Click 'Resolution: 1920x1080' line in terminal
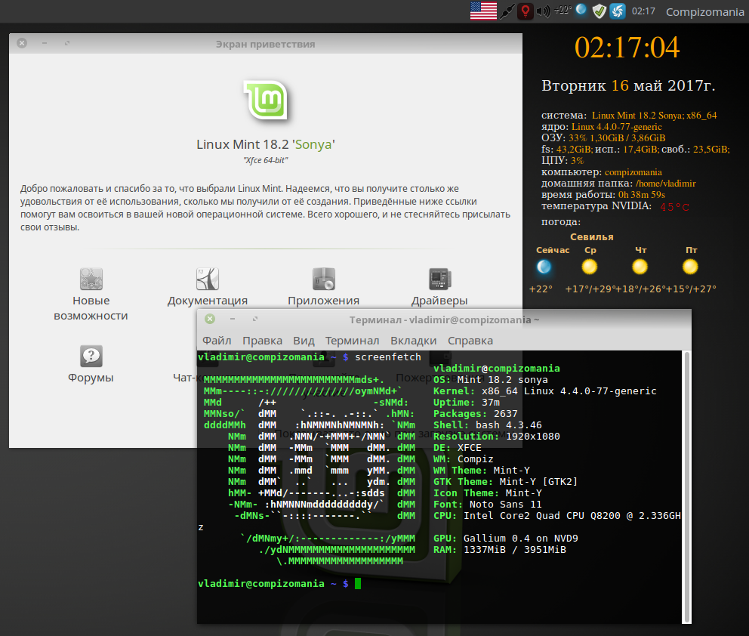749x636 pixels. 496,437
